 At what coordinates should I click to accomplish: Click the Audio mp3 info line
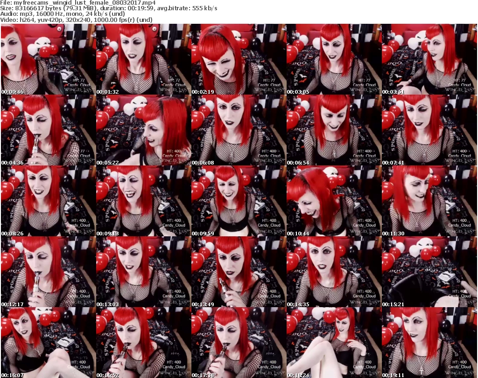[63, 14]
